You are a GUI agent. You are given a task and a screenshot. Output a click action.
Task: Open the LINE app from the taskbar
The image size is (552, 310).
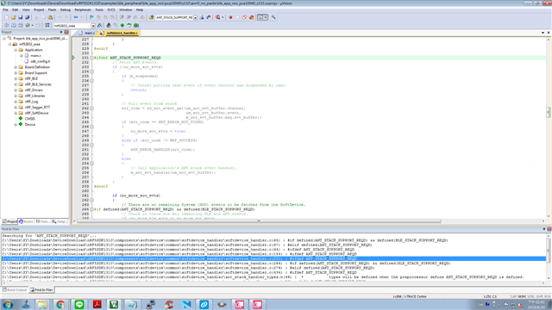[x=79, y=304]
